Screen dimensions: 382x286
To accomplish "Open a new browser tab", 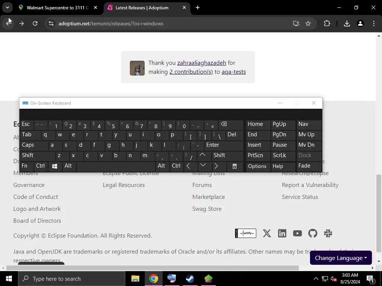I will (198, 7).
